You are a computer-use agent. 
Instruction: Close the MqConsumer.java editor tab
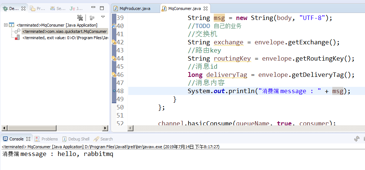[x=206, y=8]
